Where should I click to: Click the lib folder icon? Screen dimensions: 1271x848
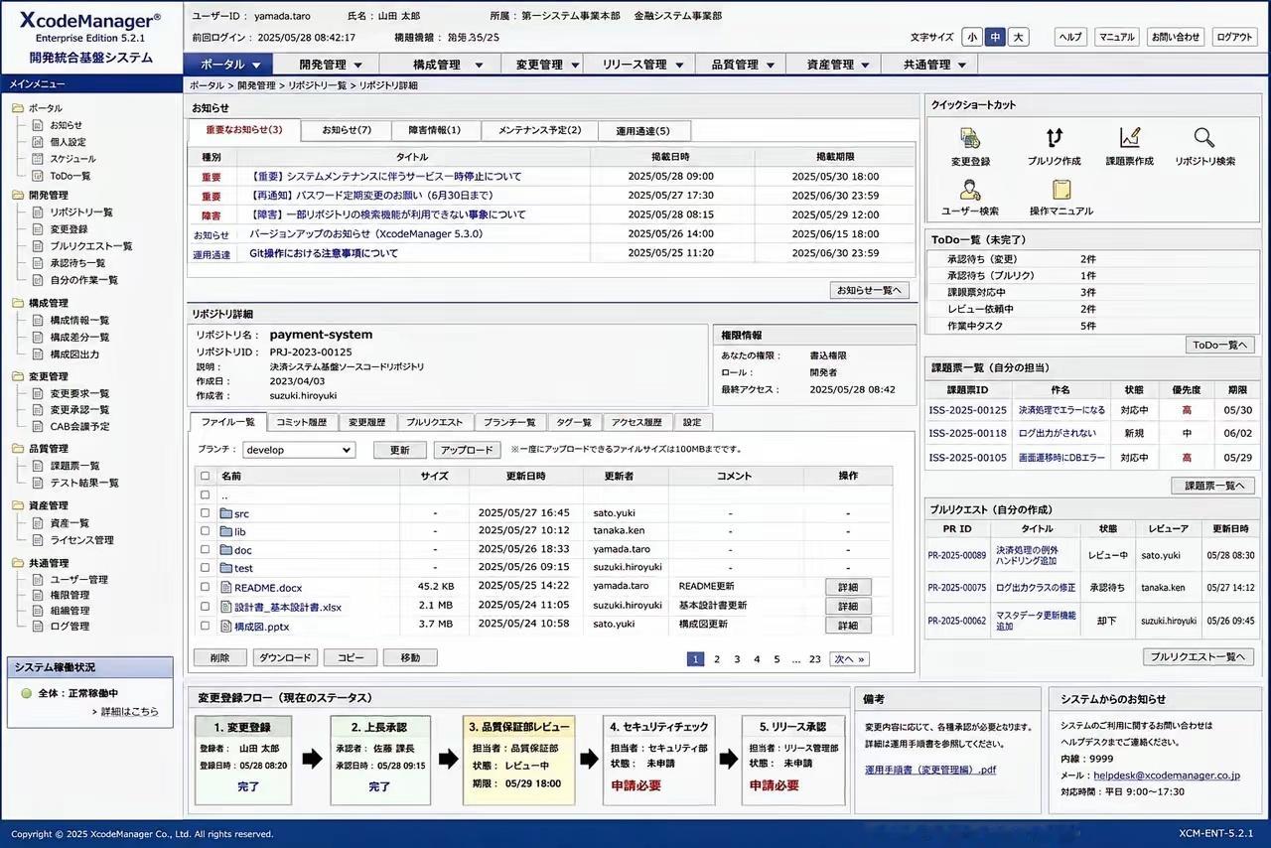click(x=225, y=531)
